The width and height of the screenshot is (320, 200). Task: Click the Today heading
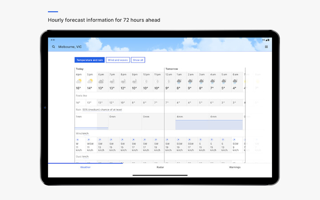pos(80,69)
